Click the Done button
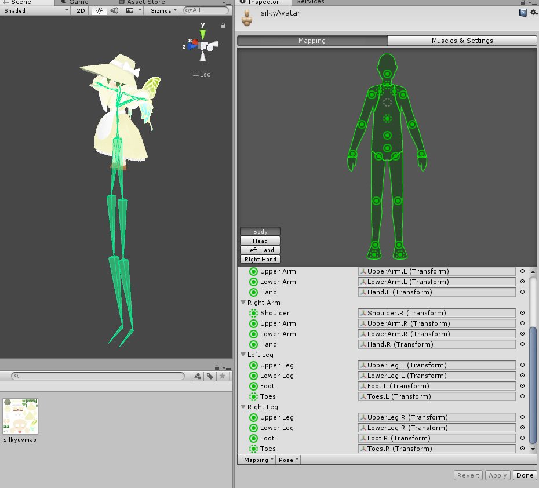539x488 pixels. (525, 475)
